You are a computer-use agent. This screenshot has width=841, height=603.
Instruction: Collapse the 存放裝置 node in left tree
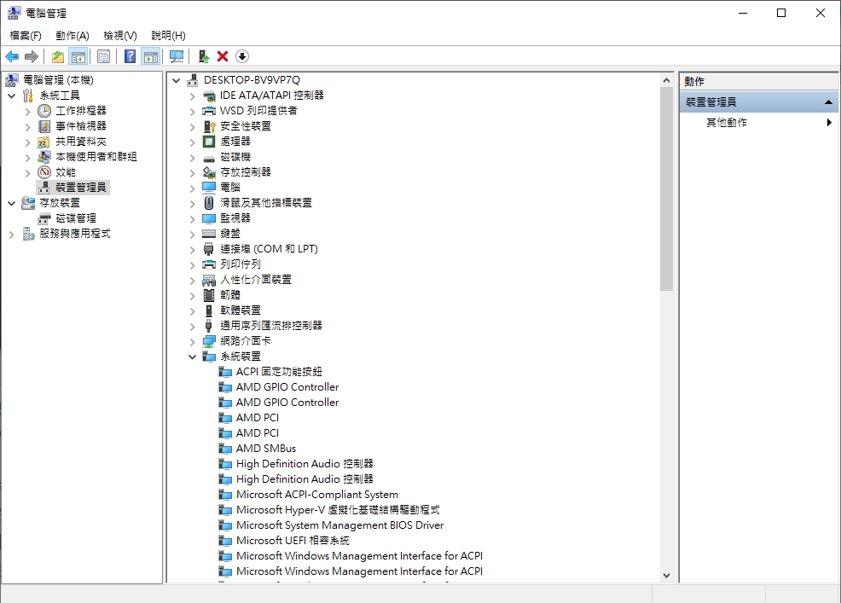(x=12, y=203)
